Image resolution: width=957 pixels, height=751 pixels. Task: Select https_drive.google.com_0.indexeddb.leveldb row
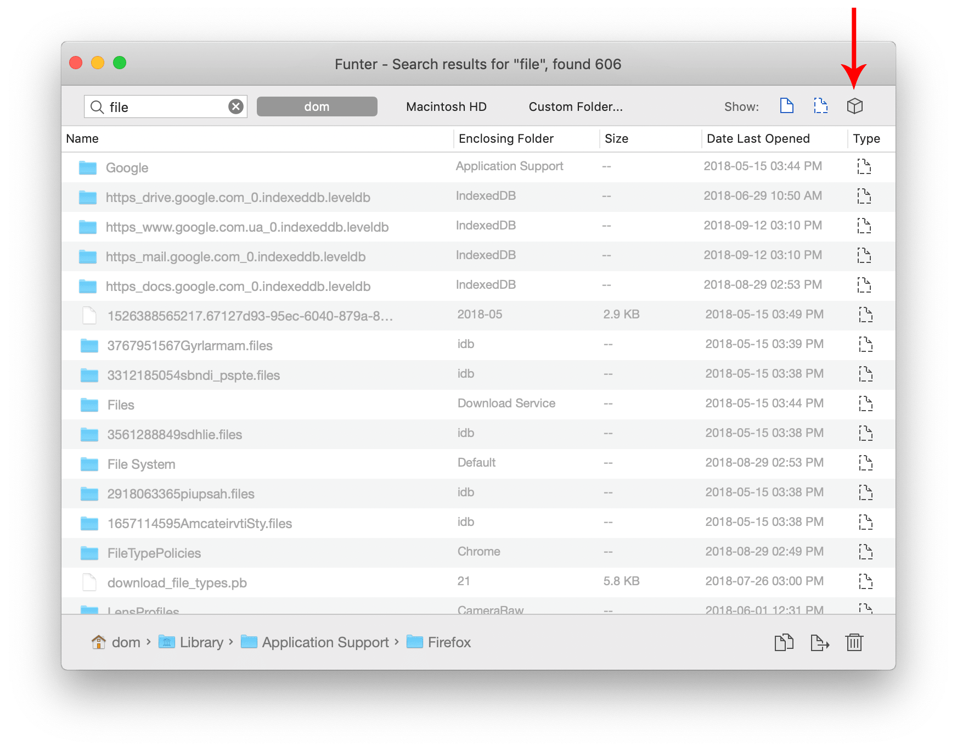pos(478,197)
